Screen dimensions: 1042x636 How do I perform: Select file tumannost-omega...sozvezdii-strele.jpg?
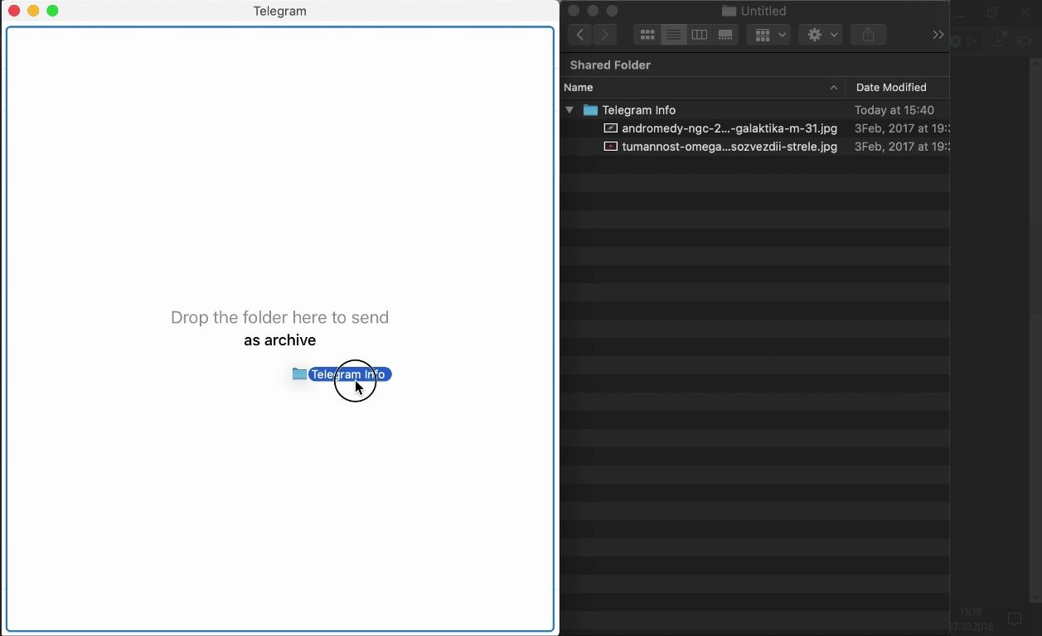coord(729,147)
